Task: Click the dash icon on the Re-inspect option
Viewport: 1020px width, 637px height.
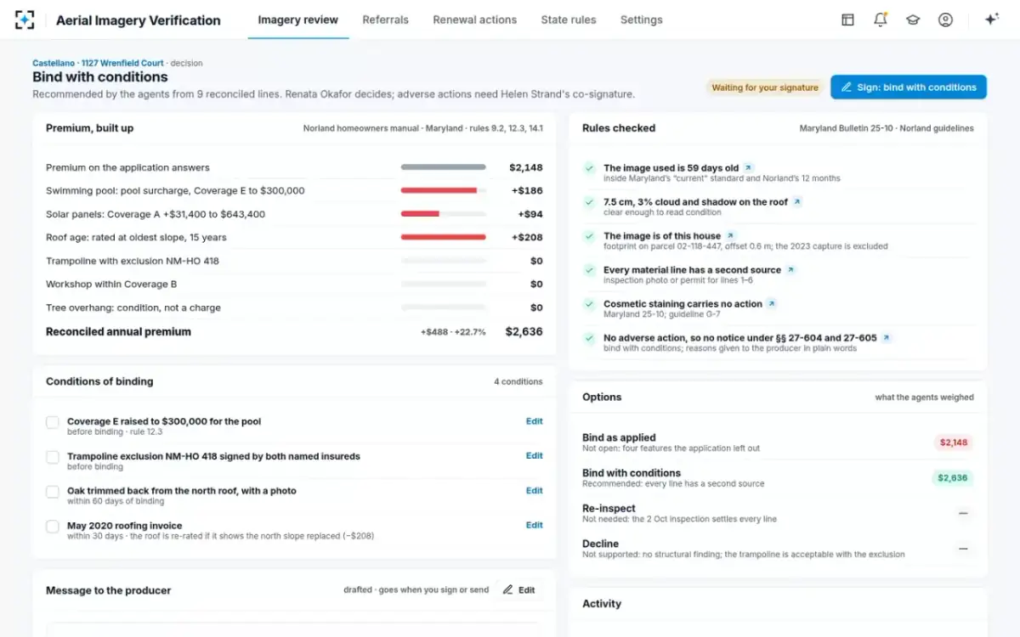Action: [963, 513]
